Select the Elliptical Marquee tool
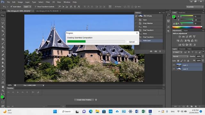 (3, 19)
